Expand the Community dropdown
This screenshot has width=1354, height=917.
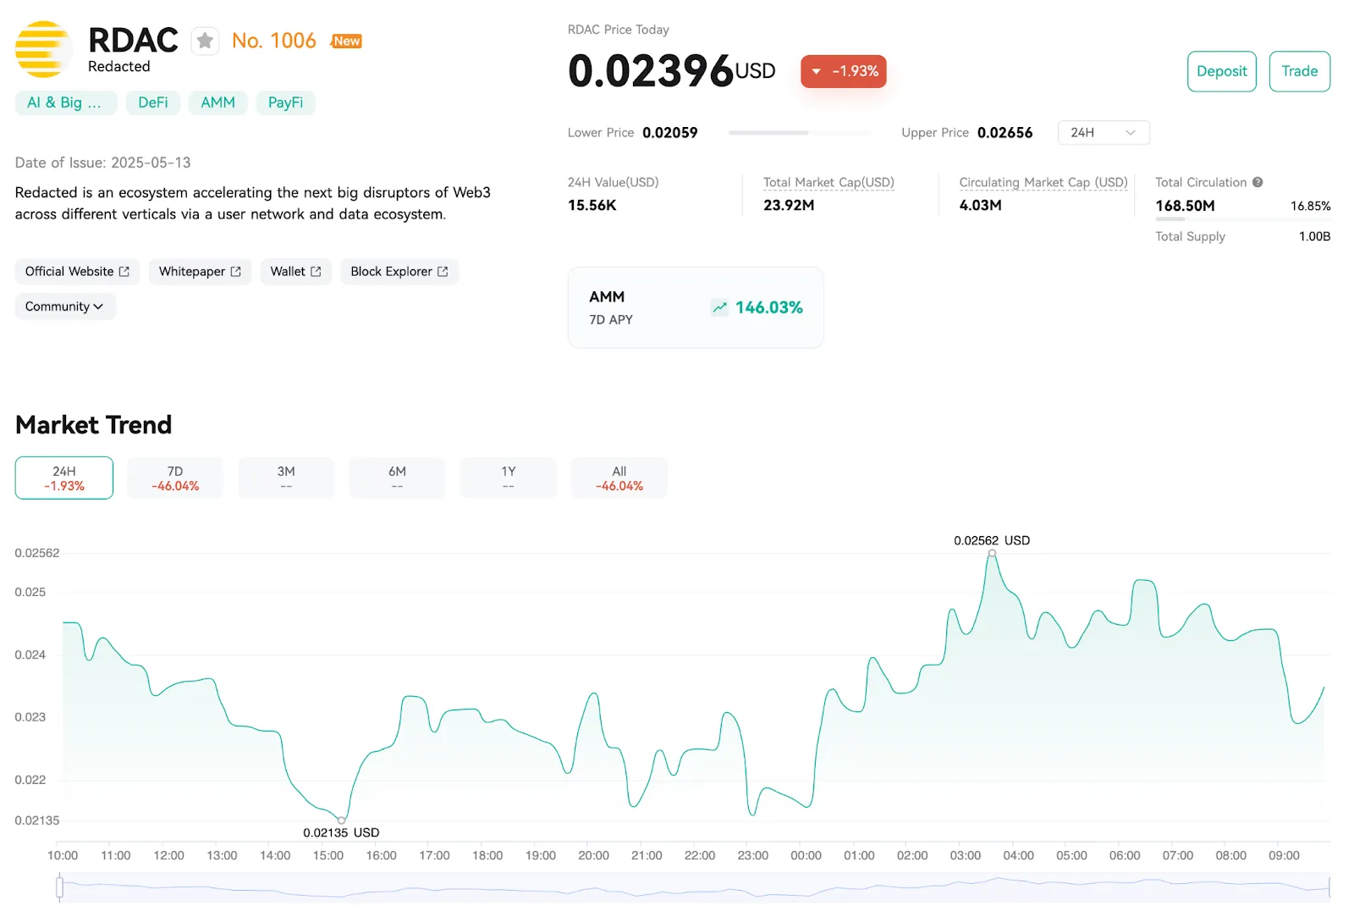pyautogui.click(x=65, y=307)
